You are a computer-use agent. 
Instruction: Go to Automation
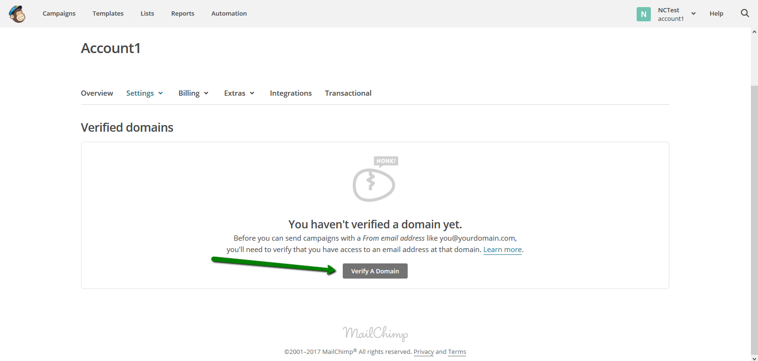tap(229, 13)
